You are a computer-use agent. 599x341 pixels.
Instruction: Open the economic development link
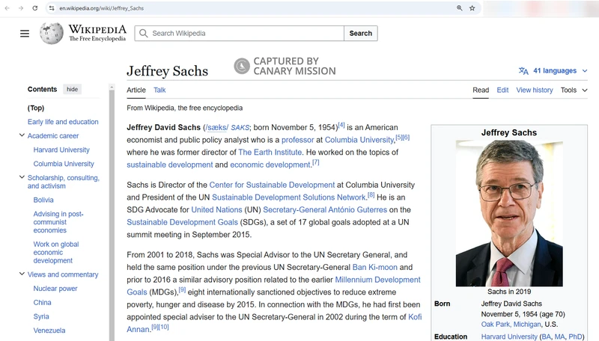[270, 165]
